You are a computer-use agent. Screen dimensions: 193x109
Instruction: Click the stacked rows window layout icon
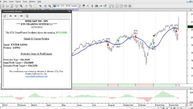(121, 6)
